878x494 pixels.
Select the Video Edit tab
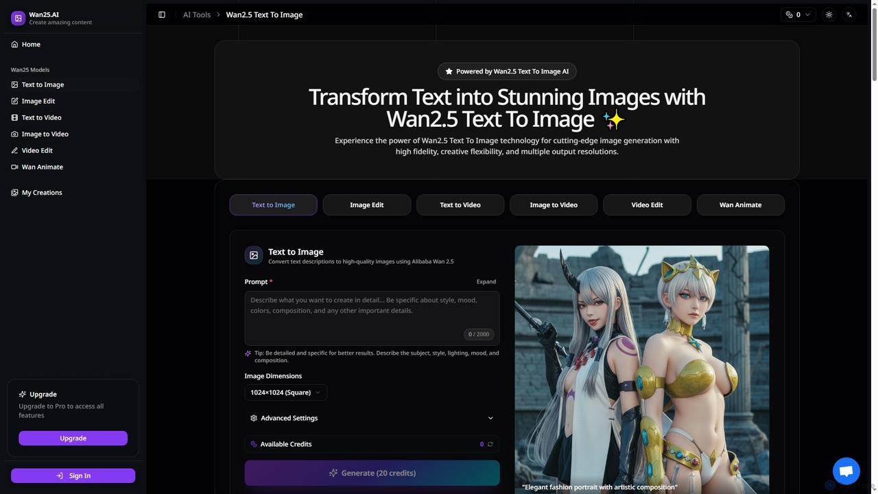647,204
